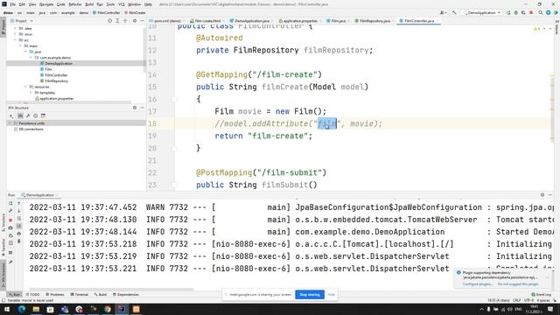560x315 pixels.
Task: Collapse the main folder in project tree
Action: [20, 45]
